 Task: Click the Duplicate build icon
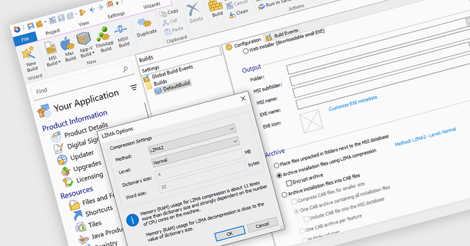144,23
